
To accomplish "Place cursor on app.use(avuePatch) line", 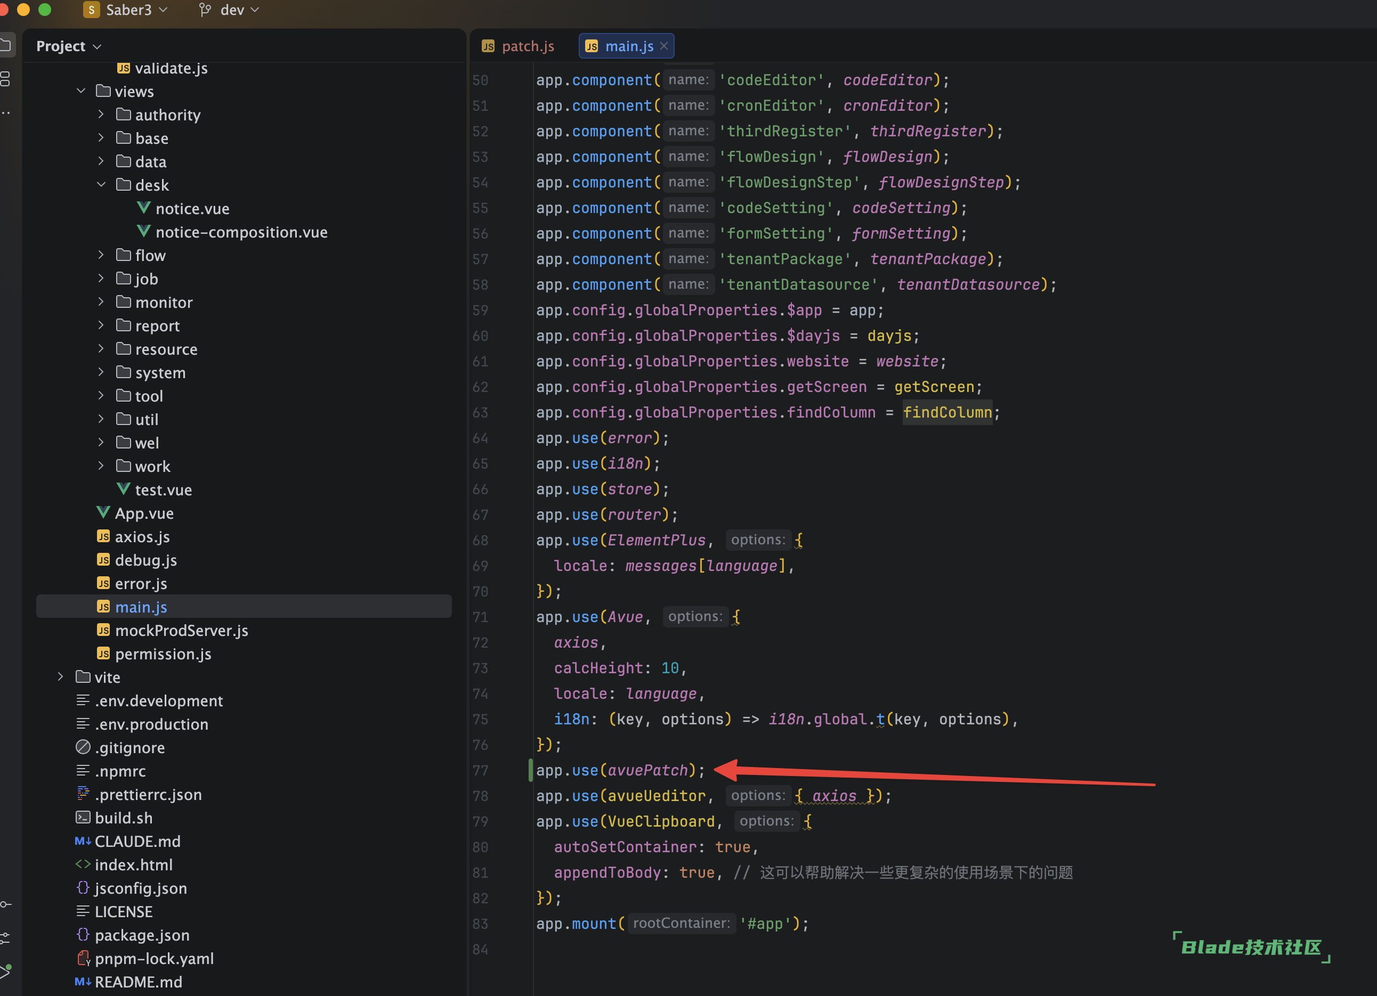I will point(620,770).
